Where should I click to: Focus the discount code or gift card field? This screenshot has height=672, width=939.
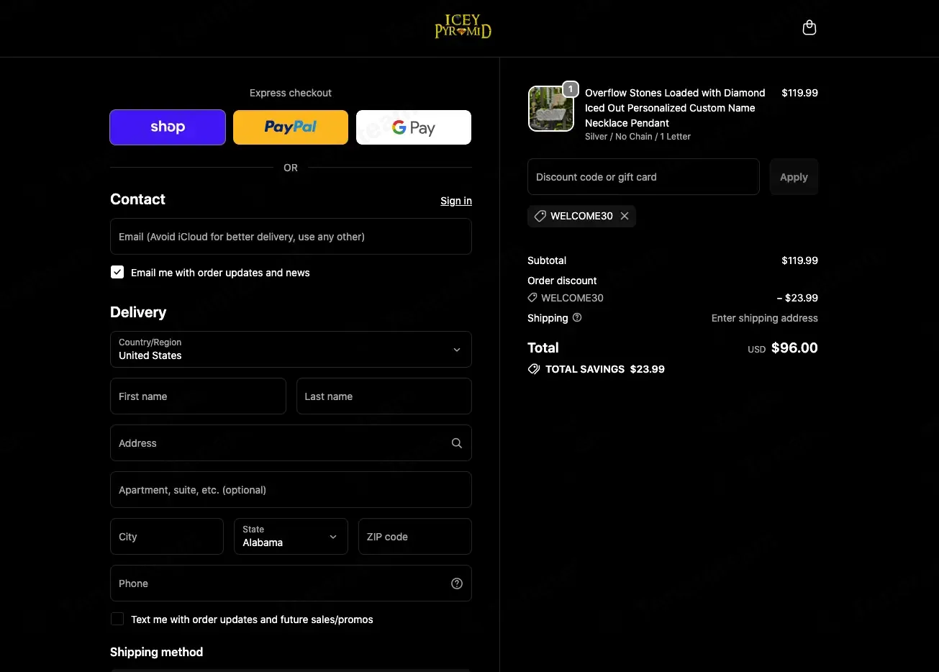(643, 177)
